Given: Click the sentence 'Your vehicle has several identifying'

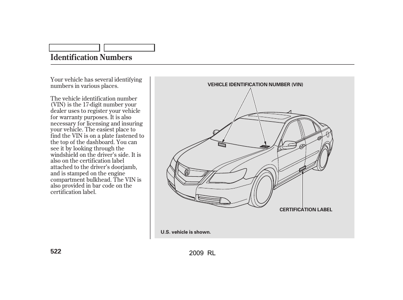Looking at the screenshot, I should click(96, 80).
